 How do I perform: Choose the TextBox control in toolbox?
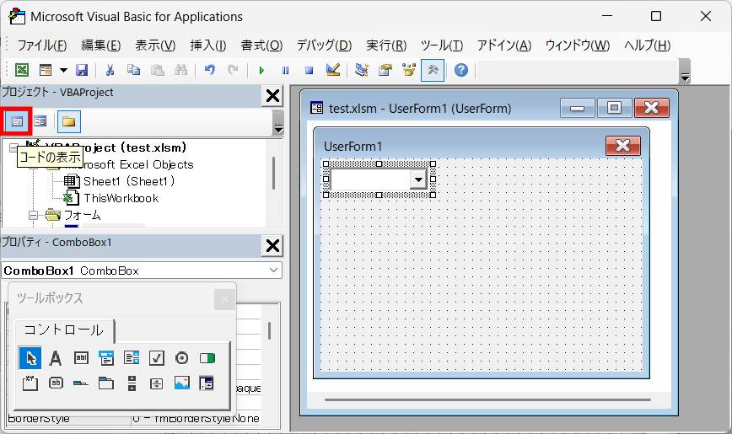click(x=81, y=358)
